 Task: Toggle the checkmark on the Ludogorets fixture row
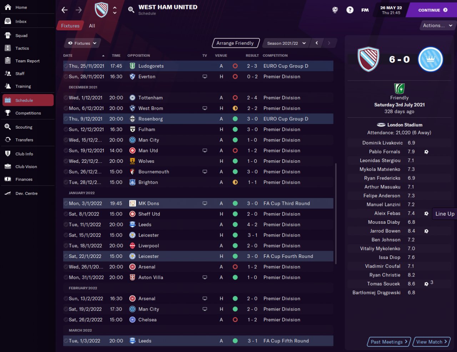(x=66, y=66)
